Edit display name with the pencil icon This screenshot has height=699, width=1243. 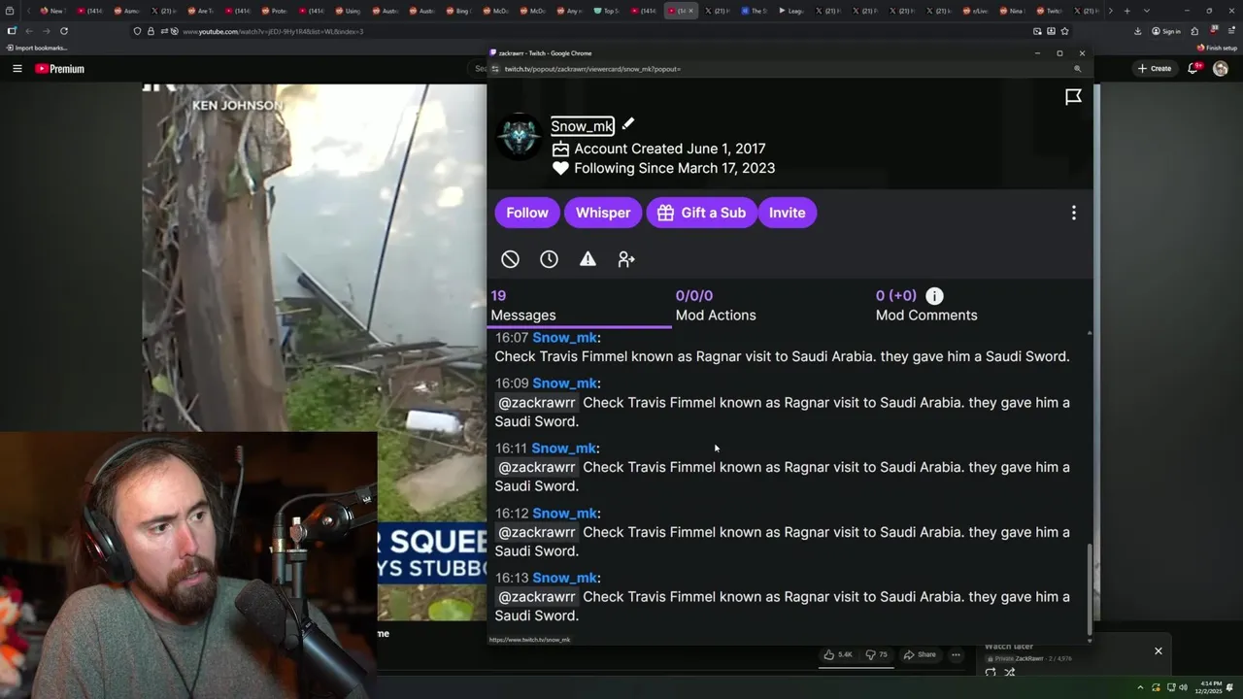(628, 123)
